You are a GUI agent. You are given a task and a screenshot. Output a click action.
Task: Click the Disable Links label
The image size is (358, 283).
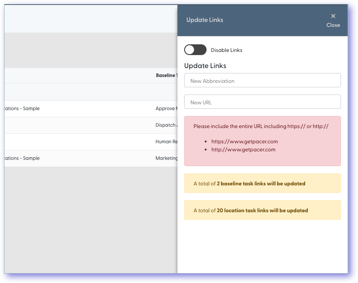click(x=226, y=50)
